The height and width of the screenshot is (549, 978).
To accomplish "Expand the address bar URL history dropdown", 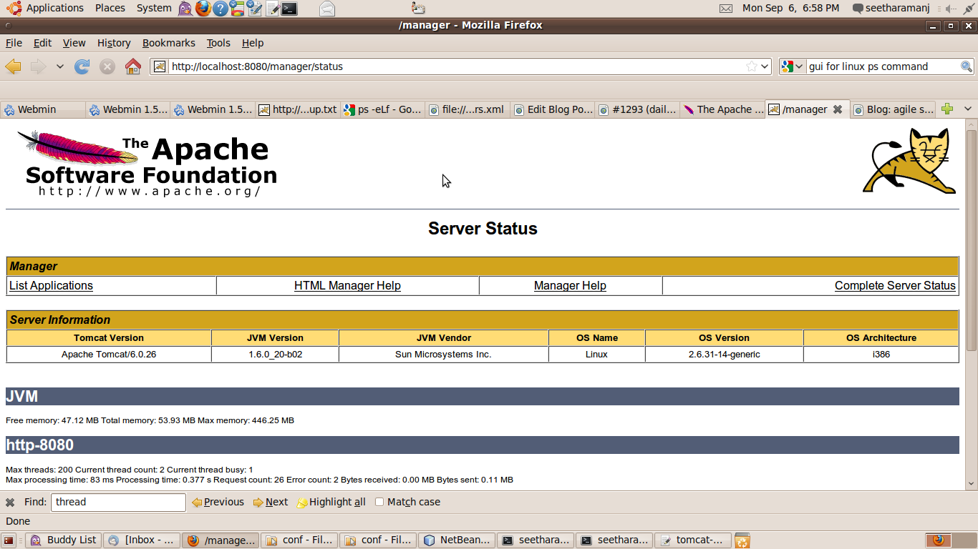I will pos(765,66).
